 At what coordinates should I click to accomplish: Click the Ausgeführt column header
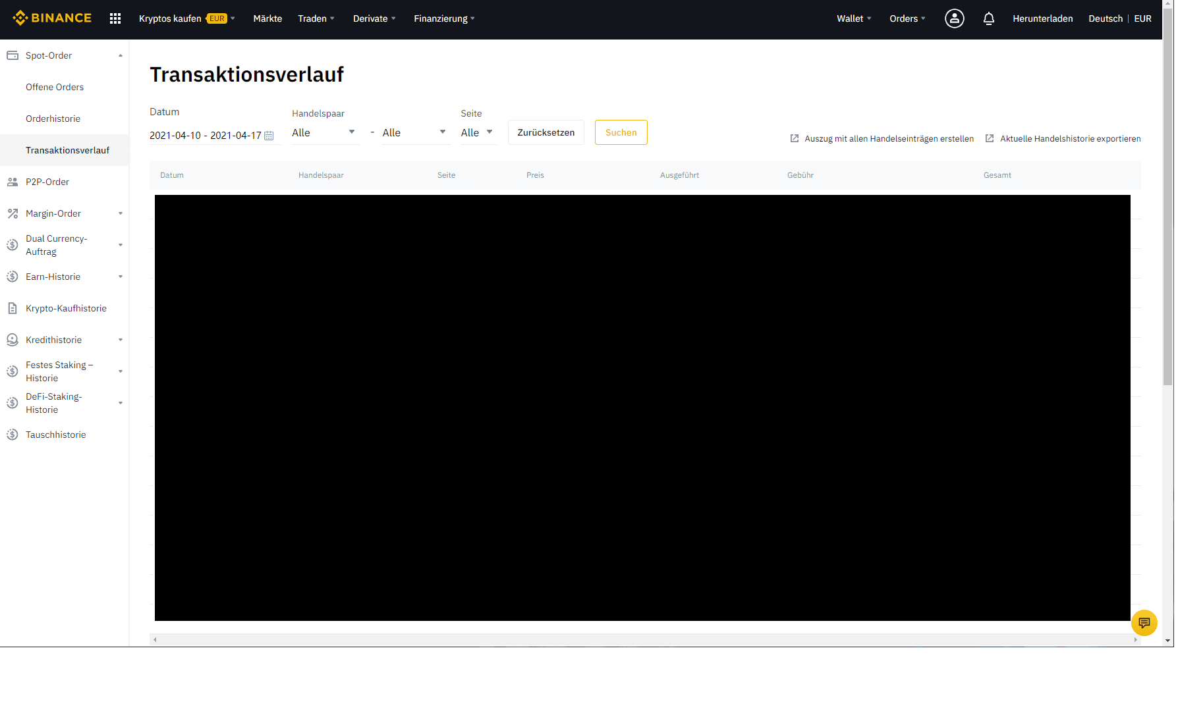pyautogui.click(x=679, y=175)
